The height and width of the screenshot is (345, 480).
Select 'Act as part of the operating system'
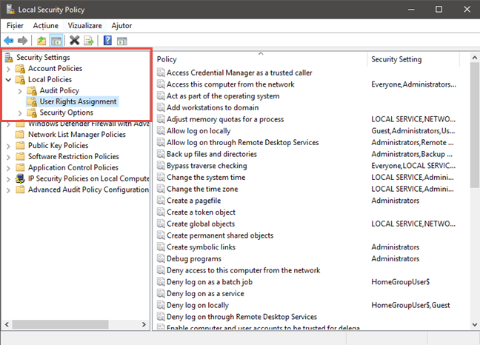pos(223,96)
